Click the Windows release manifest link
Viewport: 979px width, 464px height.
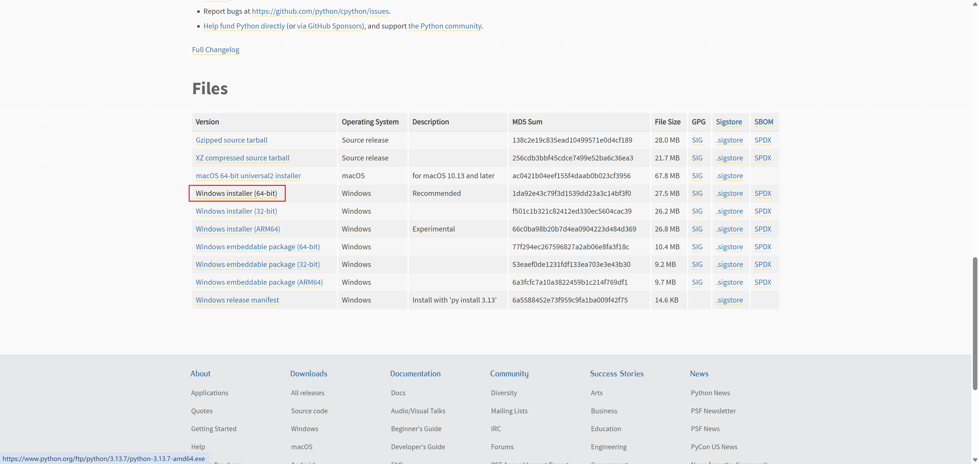(237, 300)
